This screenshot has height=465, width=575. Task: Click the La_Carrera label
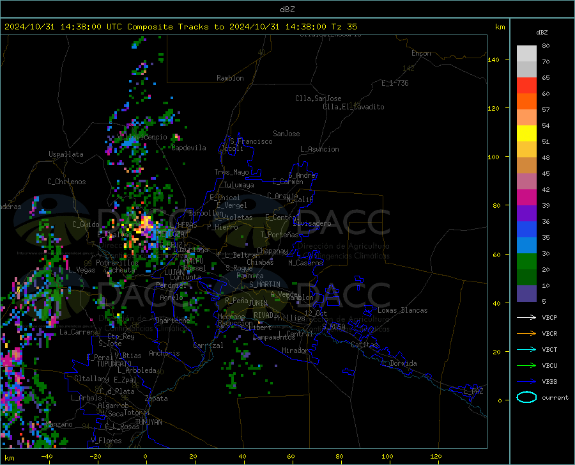[79, 332]
